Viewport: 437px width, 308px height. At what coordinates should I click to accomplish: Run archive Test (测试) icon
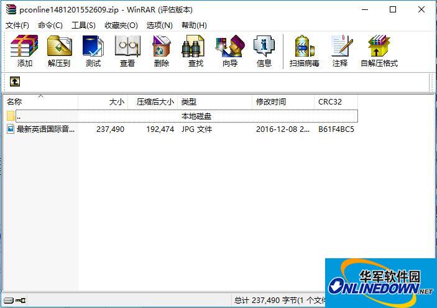[x=93, y=51]
